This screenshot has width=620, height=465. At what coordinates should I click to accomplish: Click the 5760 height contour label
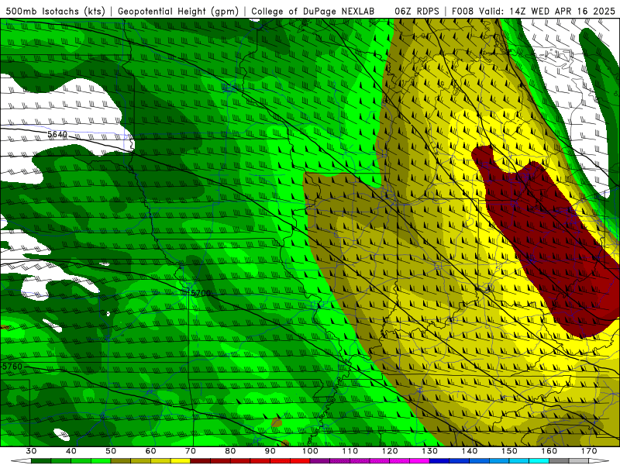coord(12,367)
